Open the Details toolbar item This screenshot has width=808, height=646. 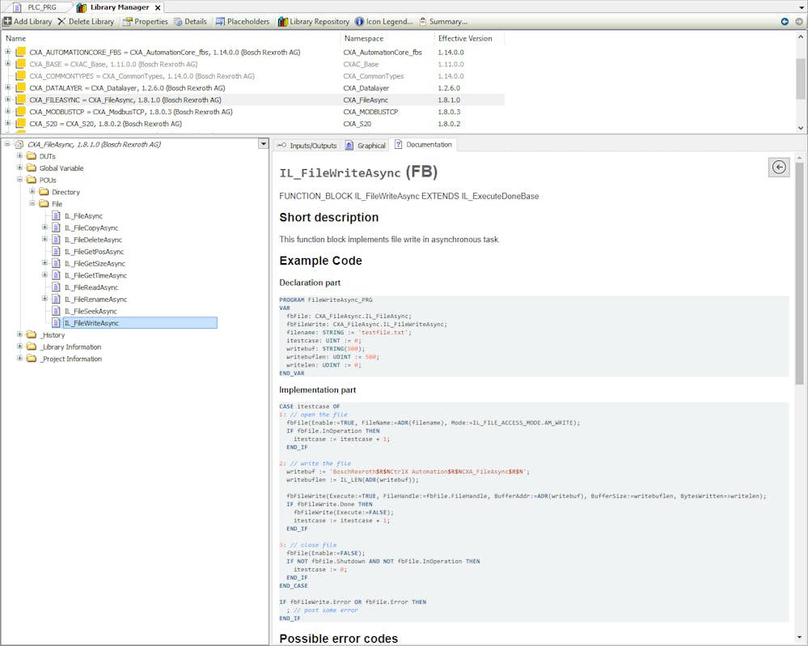pos(178,22)
